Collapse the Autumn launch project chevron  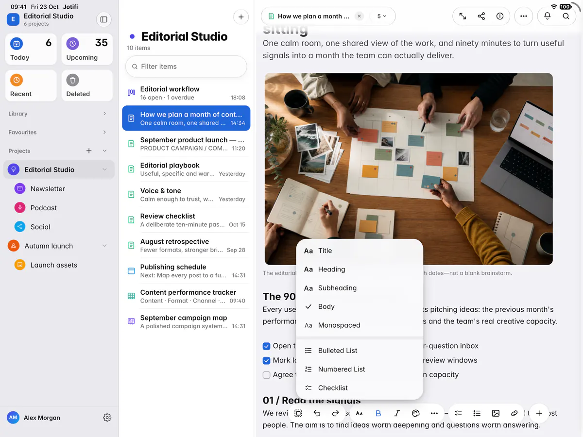tap(104, 246)
